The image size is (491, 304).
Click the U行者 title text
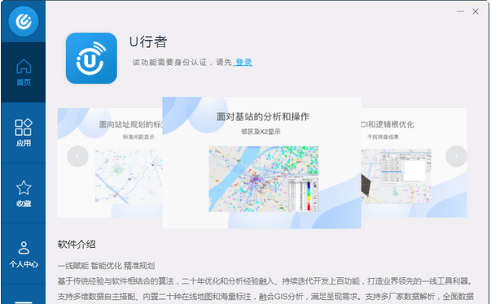click(x=148, y=42)
